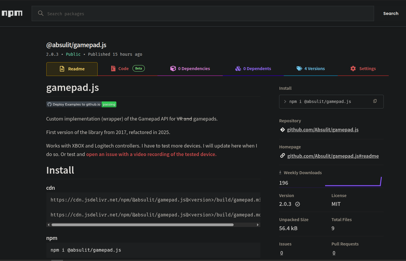
Task: Click the gamepad.js readme heading
Action: (x=72, y=87)
